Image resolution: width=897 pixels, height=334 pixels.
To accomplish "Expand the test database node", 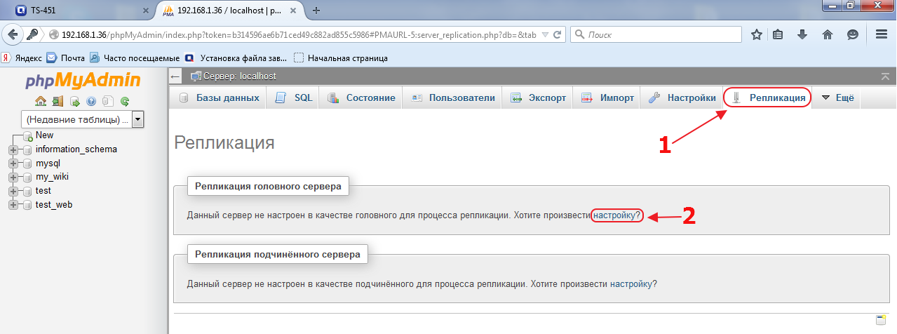I will pos(13,191).
